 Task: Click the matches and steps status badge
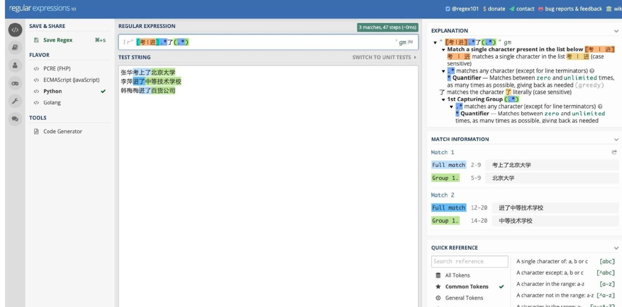point(388,27)
